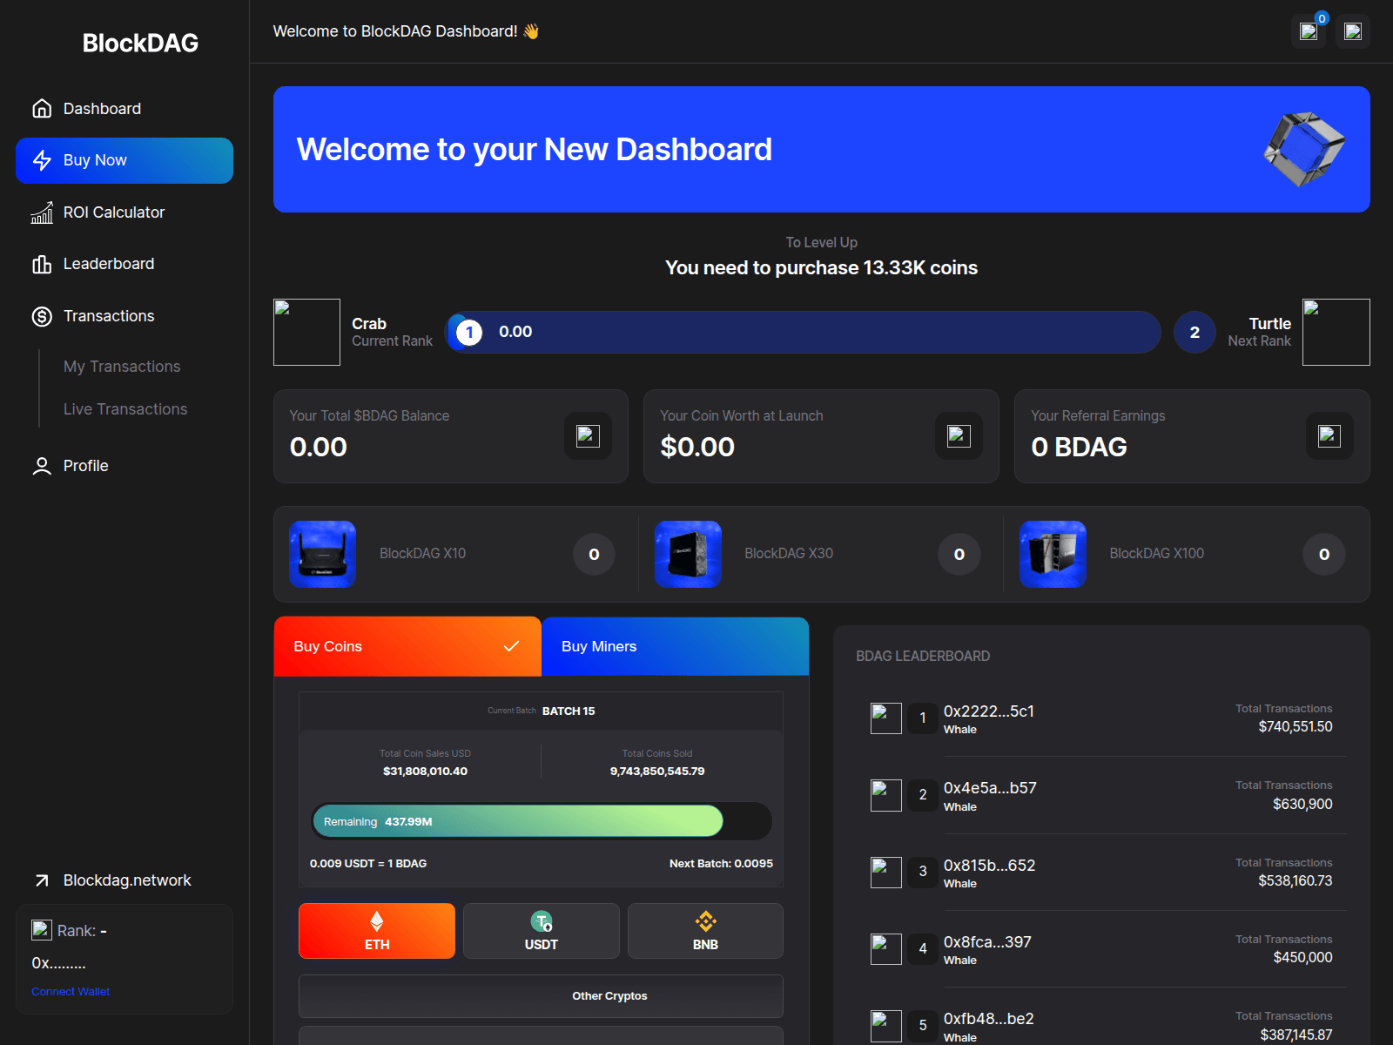Screen dimensions: 1393x1045
Task: Open the notifications icon with badge
Action: coord(1309,31)
